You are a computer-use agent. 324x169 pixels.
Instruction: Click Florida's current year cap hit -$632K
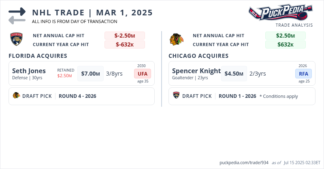coord(125,44)
